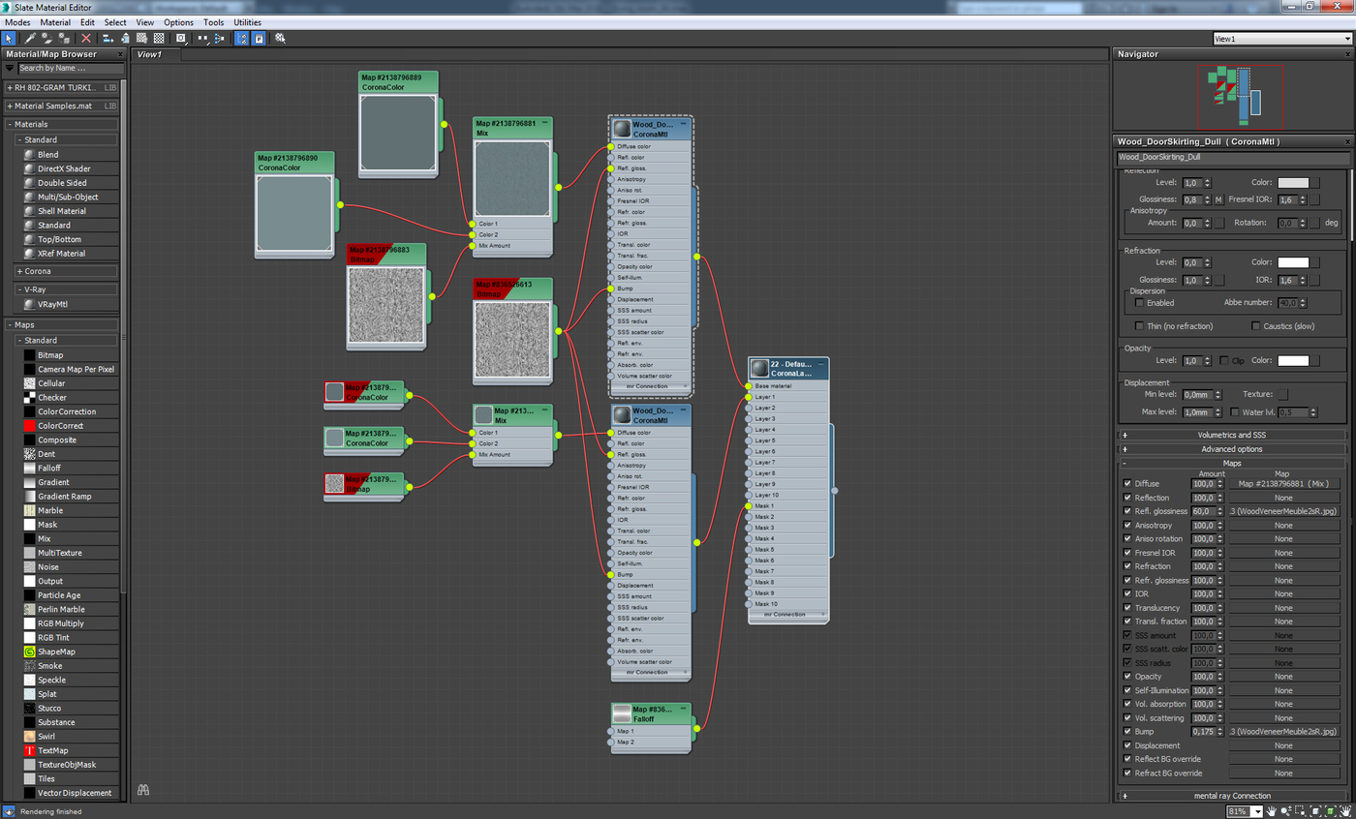This screenshot has height=819, width=1356.
Task: Click the Search by Name field
Action: [65, 69]
